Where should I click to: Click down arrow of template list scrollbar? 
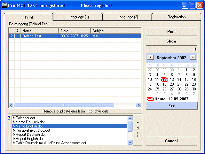(130, 142)
